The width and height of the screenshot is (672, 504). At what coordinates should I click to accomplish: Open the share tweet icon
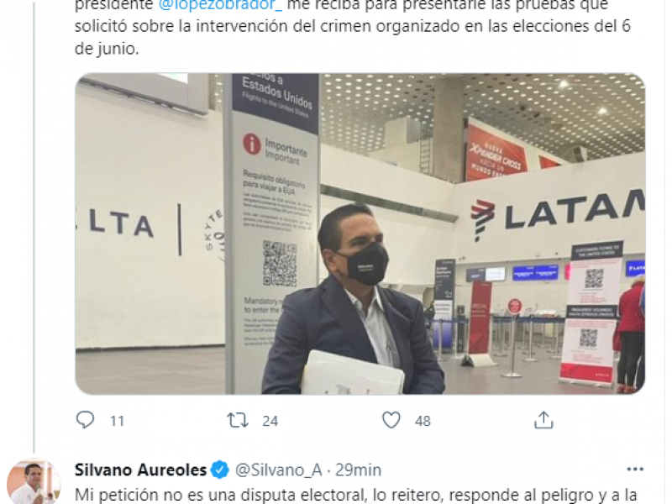tap(543, 419)
